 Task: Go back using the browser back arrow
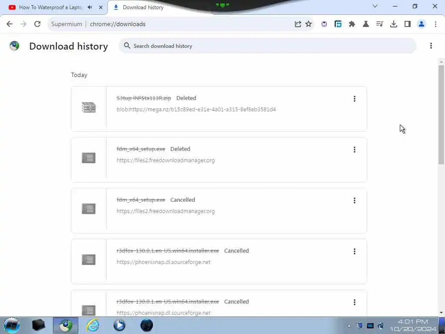point(10,24)
